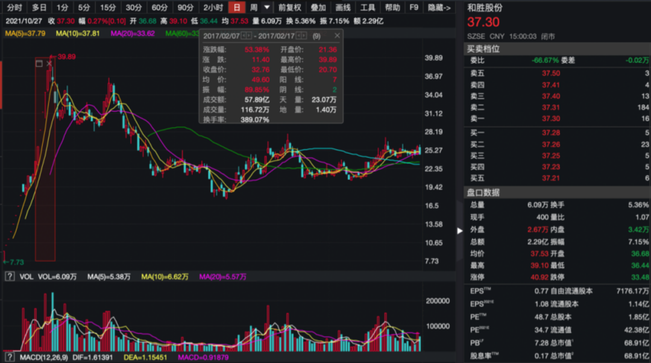Viewport: 651px width, 363px height.
Task: Click 隐藏-> to hide side panel
Action: pos(439,7)
